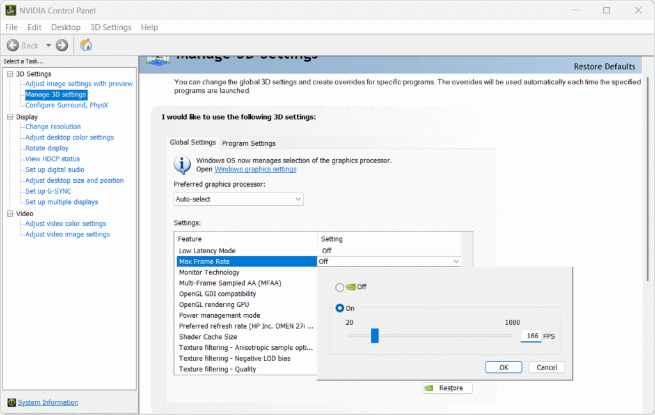Select OpenGL GDI compatibility row
The width and height of the screenshot is (655, 415).
[246, 294]
